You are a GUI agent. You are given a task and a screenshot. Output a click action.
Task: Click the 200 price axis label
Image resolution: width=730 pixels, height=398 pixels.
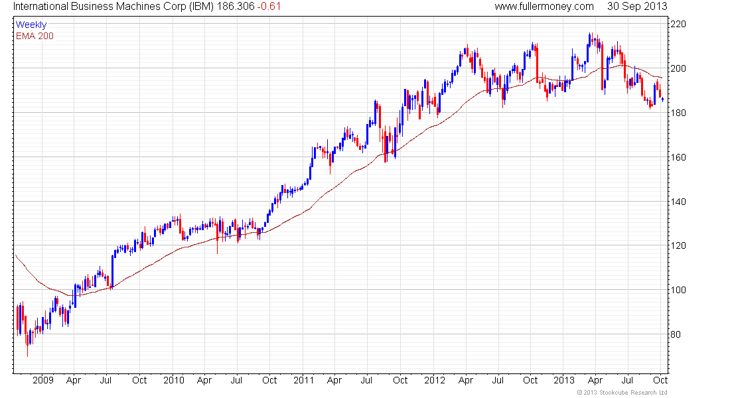[678, 68]
